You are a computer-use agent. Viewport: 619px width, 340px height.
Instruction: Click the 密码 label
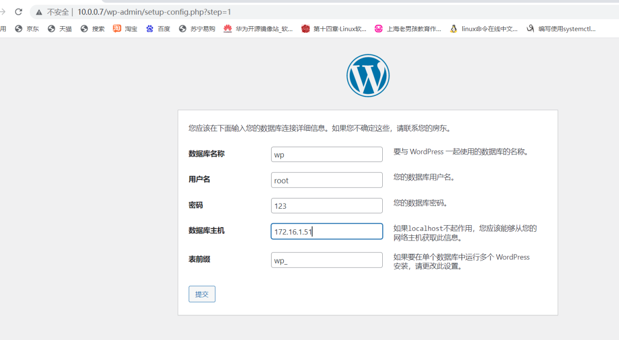coord(196,205)
